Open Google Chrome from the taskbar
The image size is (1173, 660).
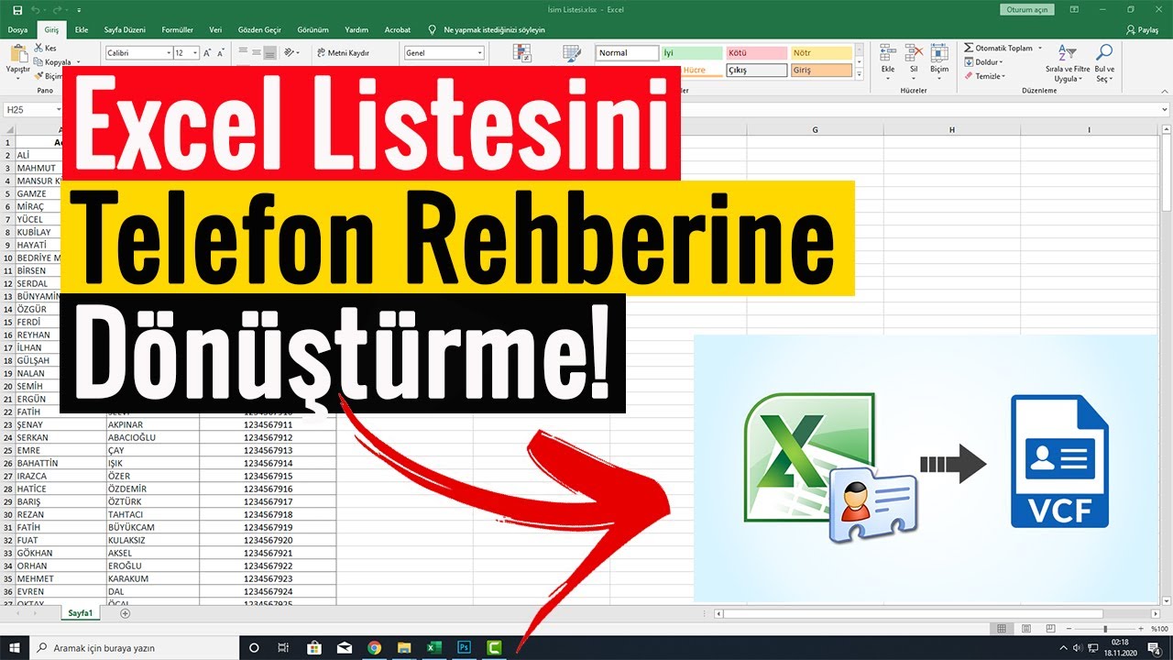tap(374, 647)
